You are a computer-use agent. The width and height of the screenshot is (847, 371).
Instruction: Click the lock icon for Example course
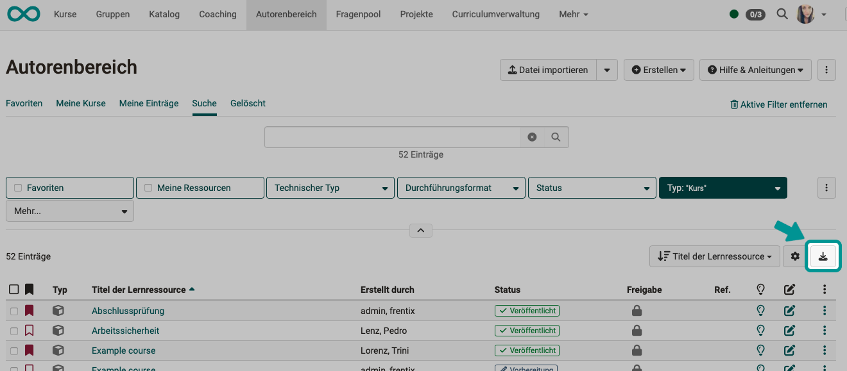coord(637,350)
